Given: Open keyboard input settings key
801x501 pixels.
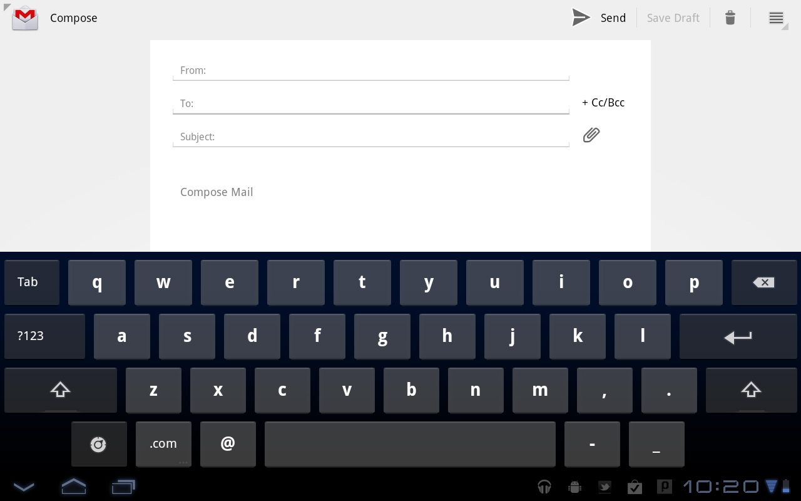Looking at the screenshot, I should tap(99, 444).
